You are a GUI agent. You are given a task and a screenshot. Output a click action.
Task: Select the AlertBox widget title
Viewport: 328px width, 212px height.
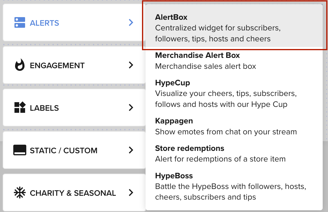pos(171,17)
